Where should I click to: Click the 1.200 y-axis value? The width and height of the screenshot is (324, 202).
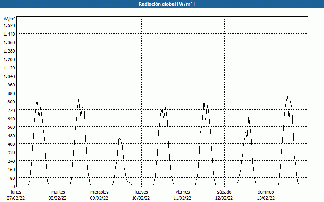pyautogui.click(x=9, y=59)
